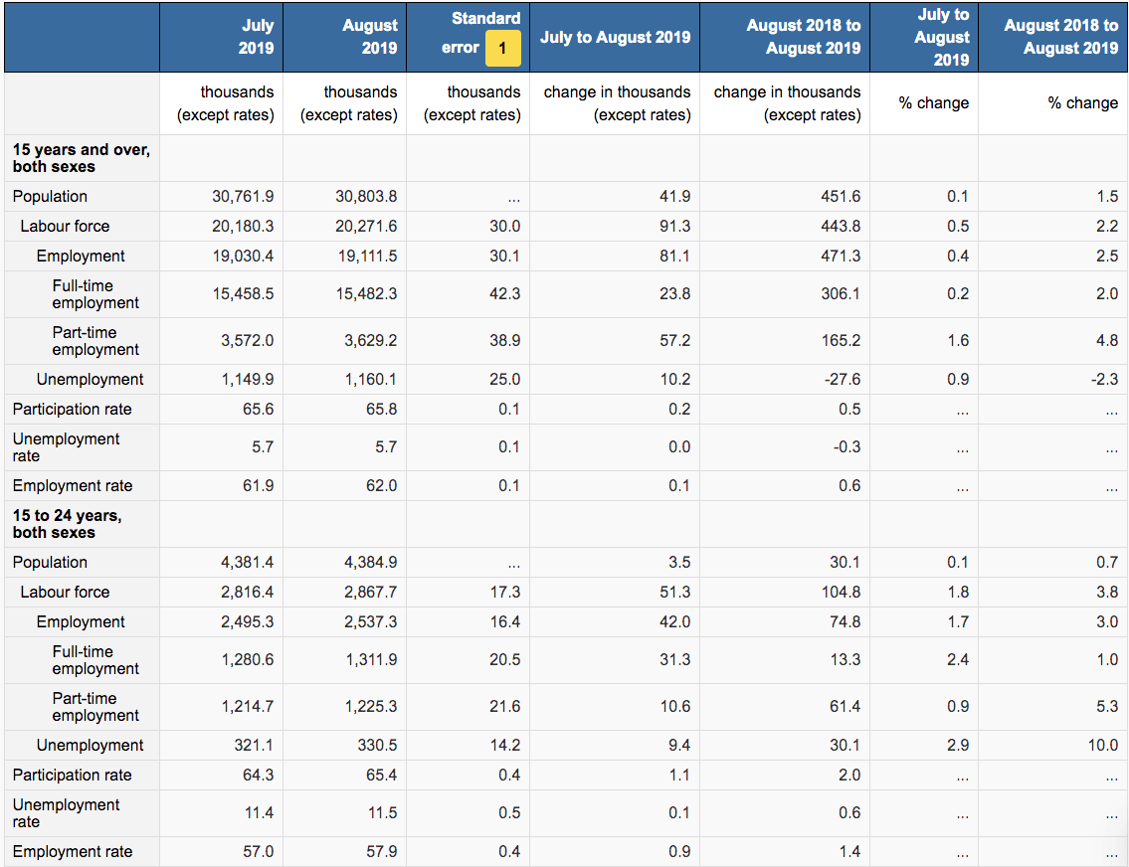Click the July to August 2019 change-in-thousands header
The width and height of the screenshot is (1129, 867).
(615, 37)
